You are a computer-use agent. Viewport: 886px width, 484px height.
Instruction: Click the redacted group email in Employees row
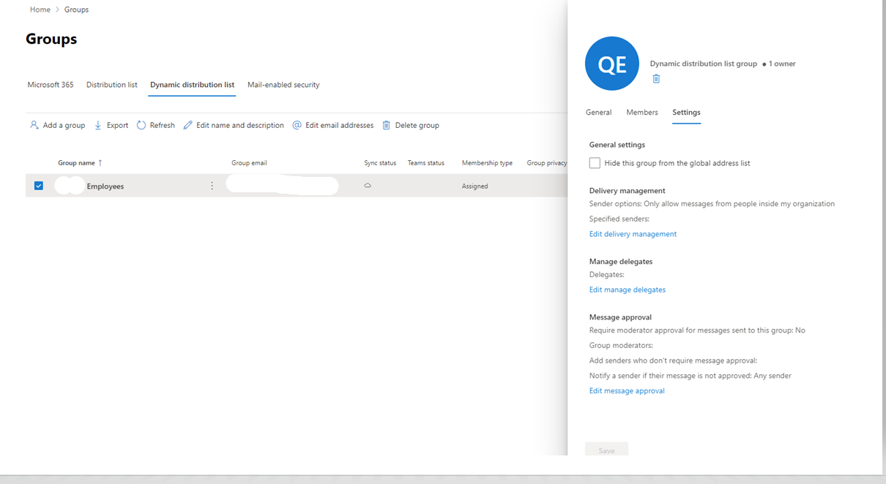(282, 185)
